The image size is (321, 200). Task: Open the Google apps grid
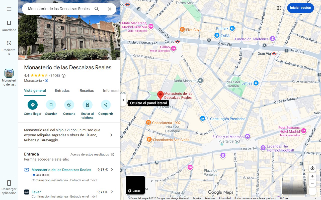278,8
